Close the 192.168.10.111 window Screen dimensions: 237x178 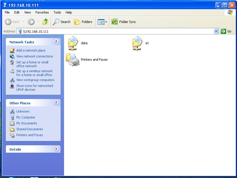[232, 5]
